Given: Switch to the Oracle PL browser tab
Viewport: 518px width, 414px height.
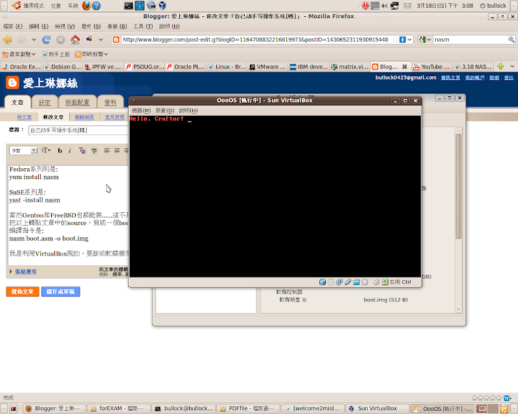Looking at the screenshot, I should (x=186, y=67).
